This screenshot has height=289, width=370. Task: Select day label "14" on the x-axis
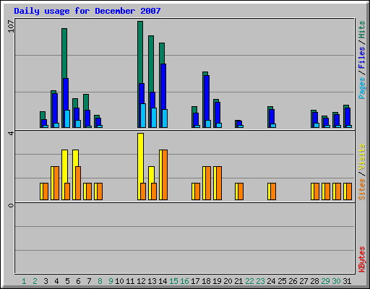pyautogui.click(x=163, y=281)
